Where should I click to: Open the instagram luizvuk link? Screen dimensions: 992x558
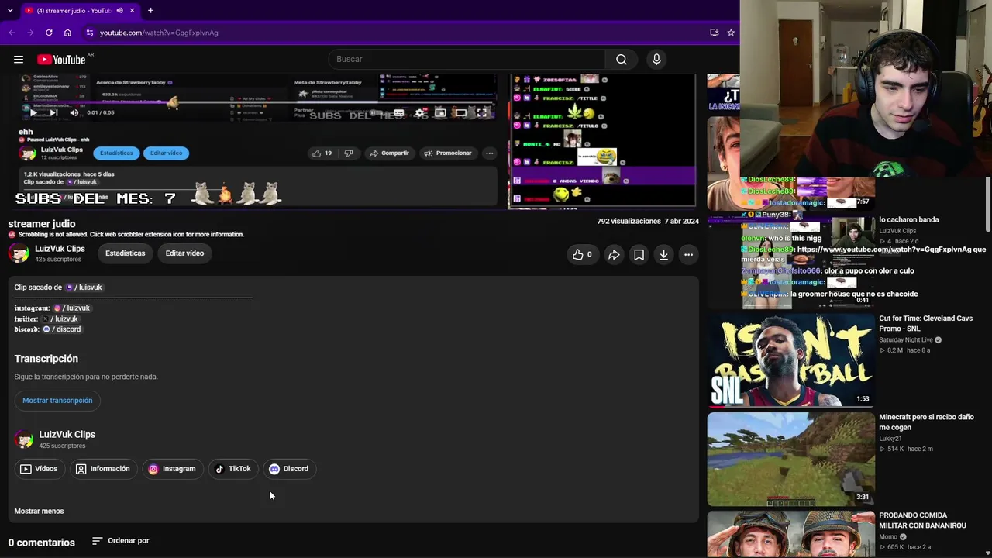click(72, 308)
